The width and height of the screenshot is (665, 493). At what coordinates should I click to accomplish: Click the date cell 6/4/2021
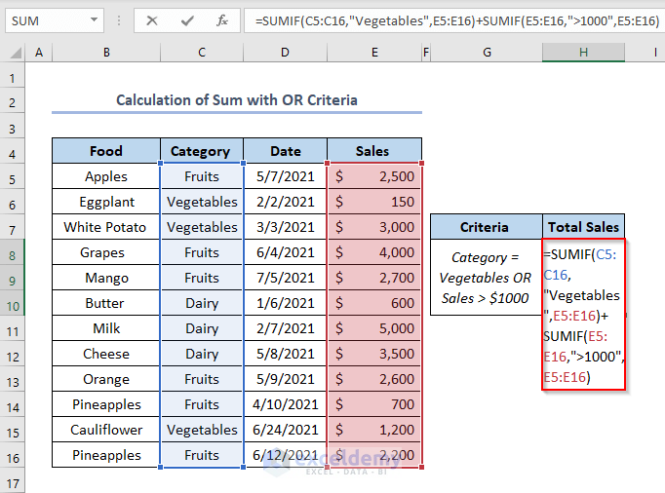click(286, 252)
